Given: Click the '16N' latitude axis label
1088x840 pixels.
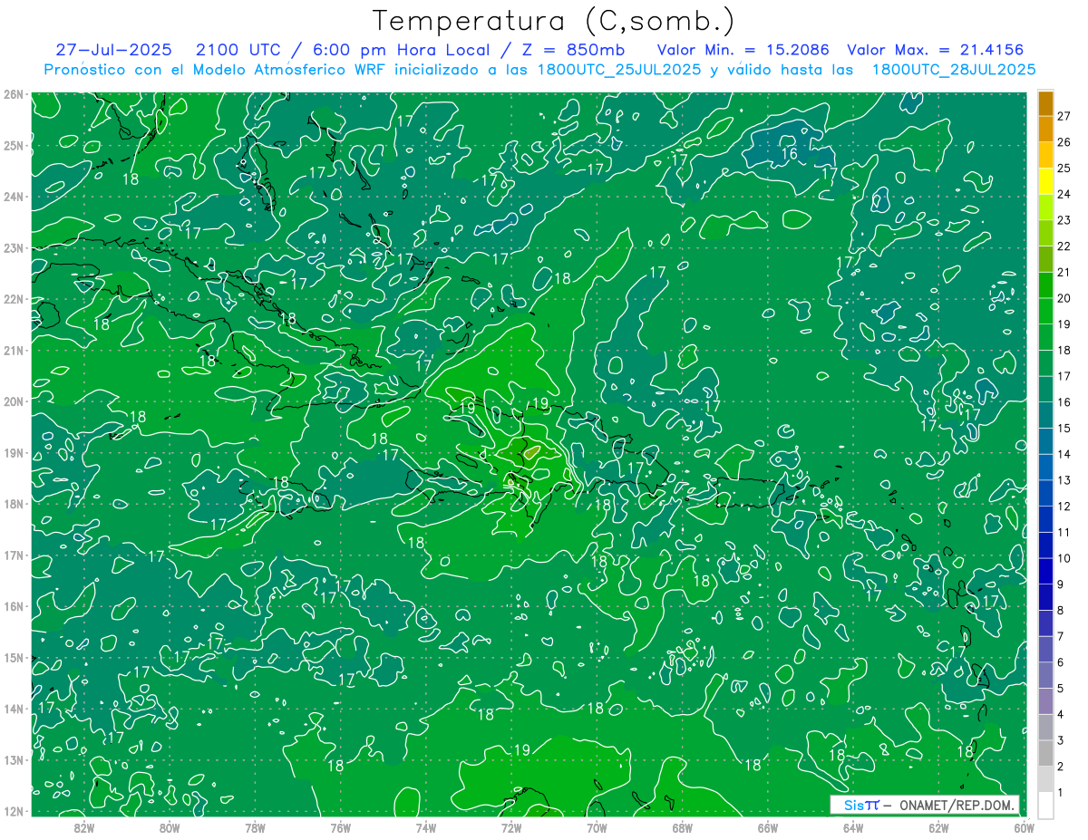Looking at the screenshot, I should (x=14, y=606).
